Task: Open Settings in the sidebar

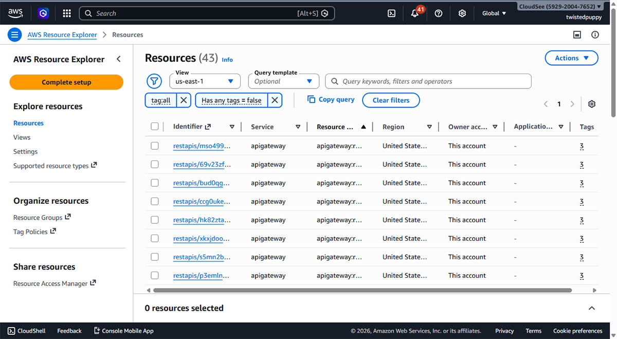Action: click(25, 152)
